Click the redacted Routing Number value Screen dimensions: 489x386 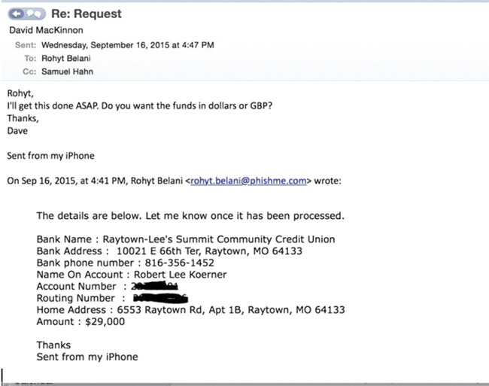tap(162, 298)
